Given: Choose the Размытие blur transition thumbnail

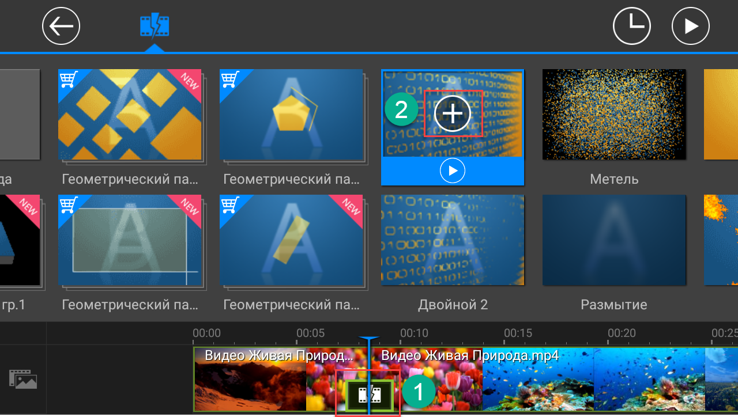Looking at the screenshot, I should (x=614, y=240).
